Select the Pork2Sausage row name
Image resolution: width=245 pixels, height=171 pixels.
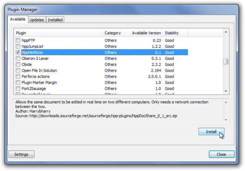(x=34, y=89)
